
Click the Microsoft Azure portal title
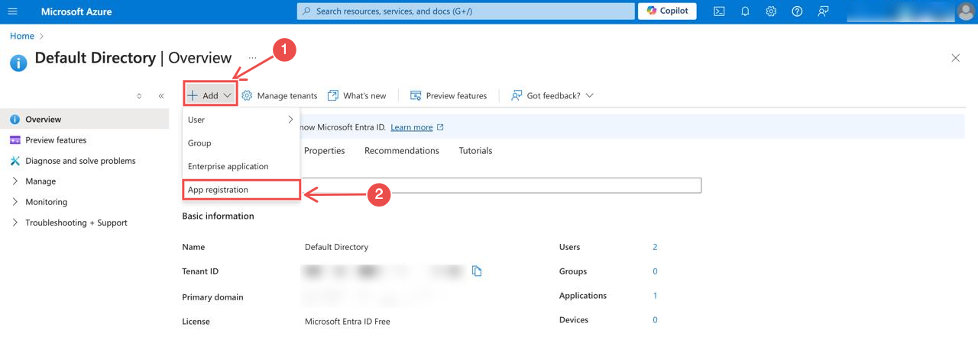tap(76, 11)
